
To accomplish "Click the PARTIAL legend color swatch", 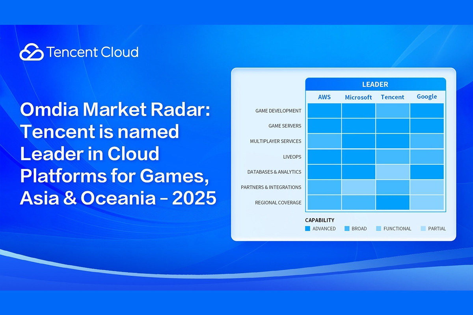I will [423, 228].
